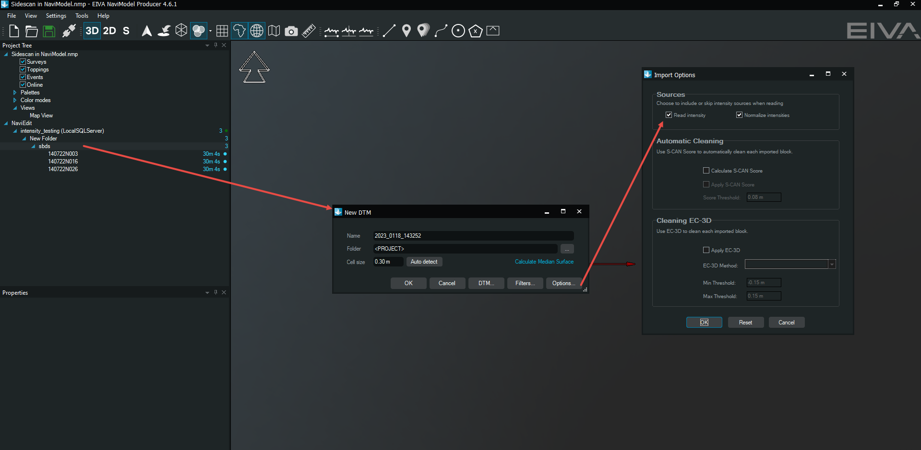Toggle the Events checkbox
This screenshot has height=450, width=921.
[23, 77]
